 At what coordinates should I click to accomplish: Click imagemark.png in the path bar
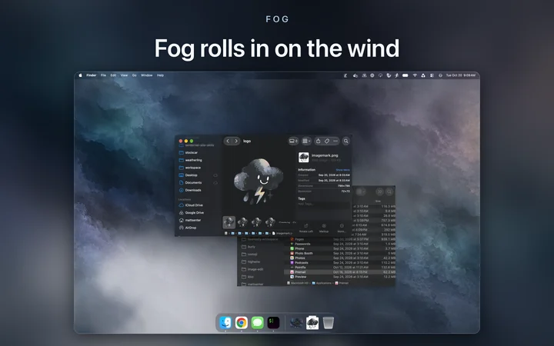(x=282, y=233)
